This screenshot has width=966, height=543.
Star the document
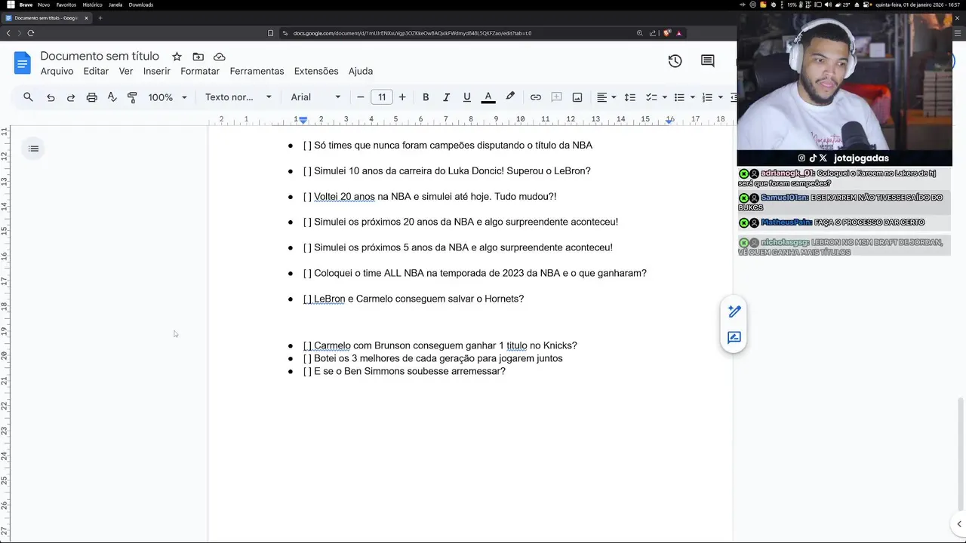[177, 57]
